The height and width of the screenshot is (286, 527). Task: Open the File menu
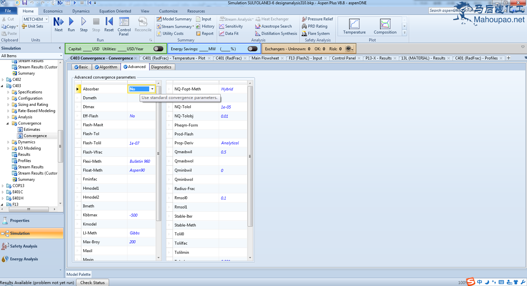[x=8, y=11]
